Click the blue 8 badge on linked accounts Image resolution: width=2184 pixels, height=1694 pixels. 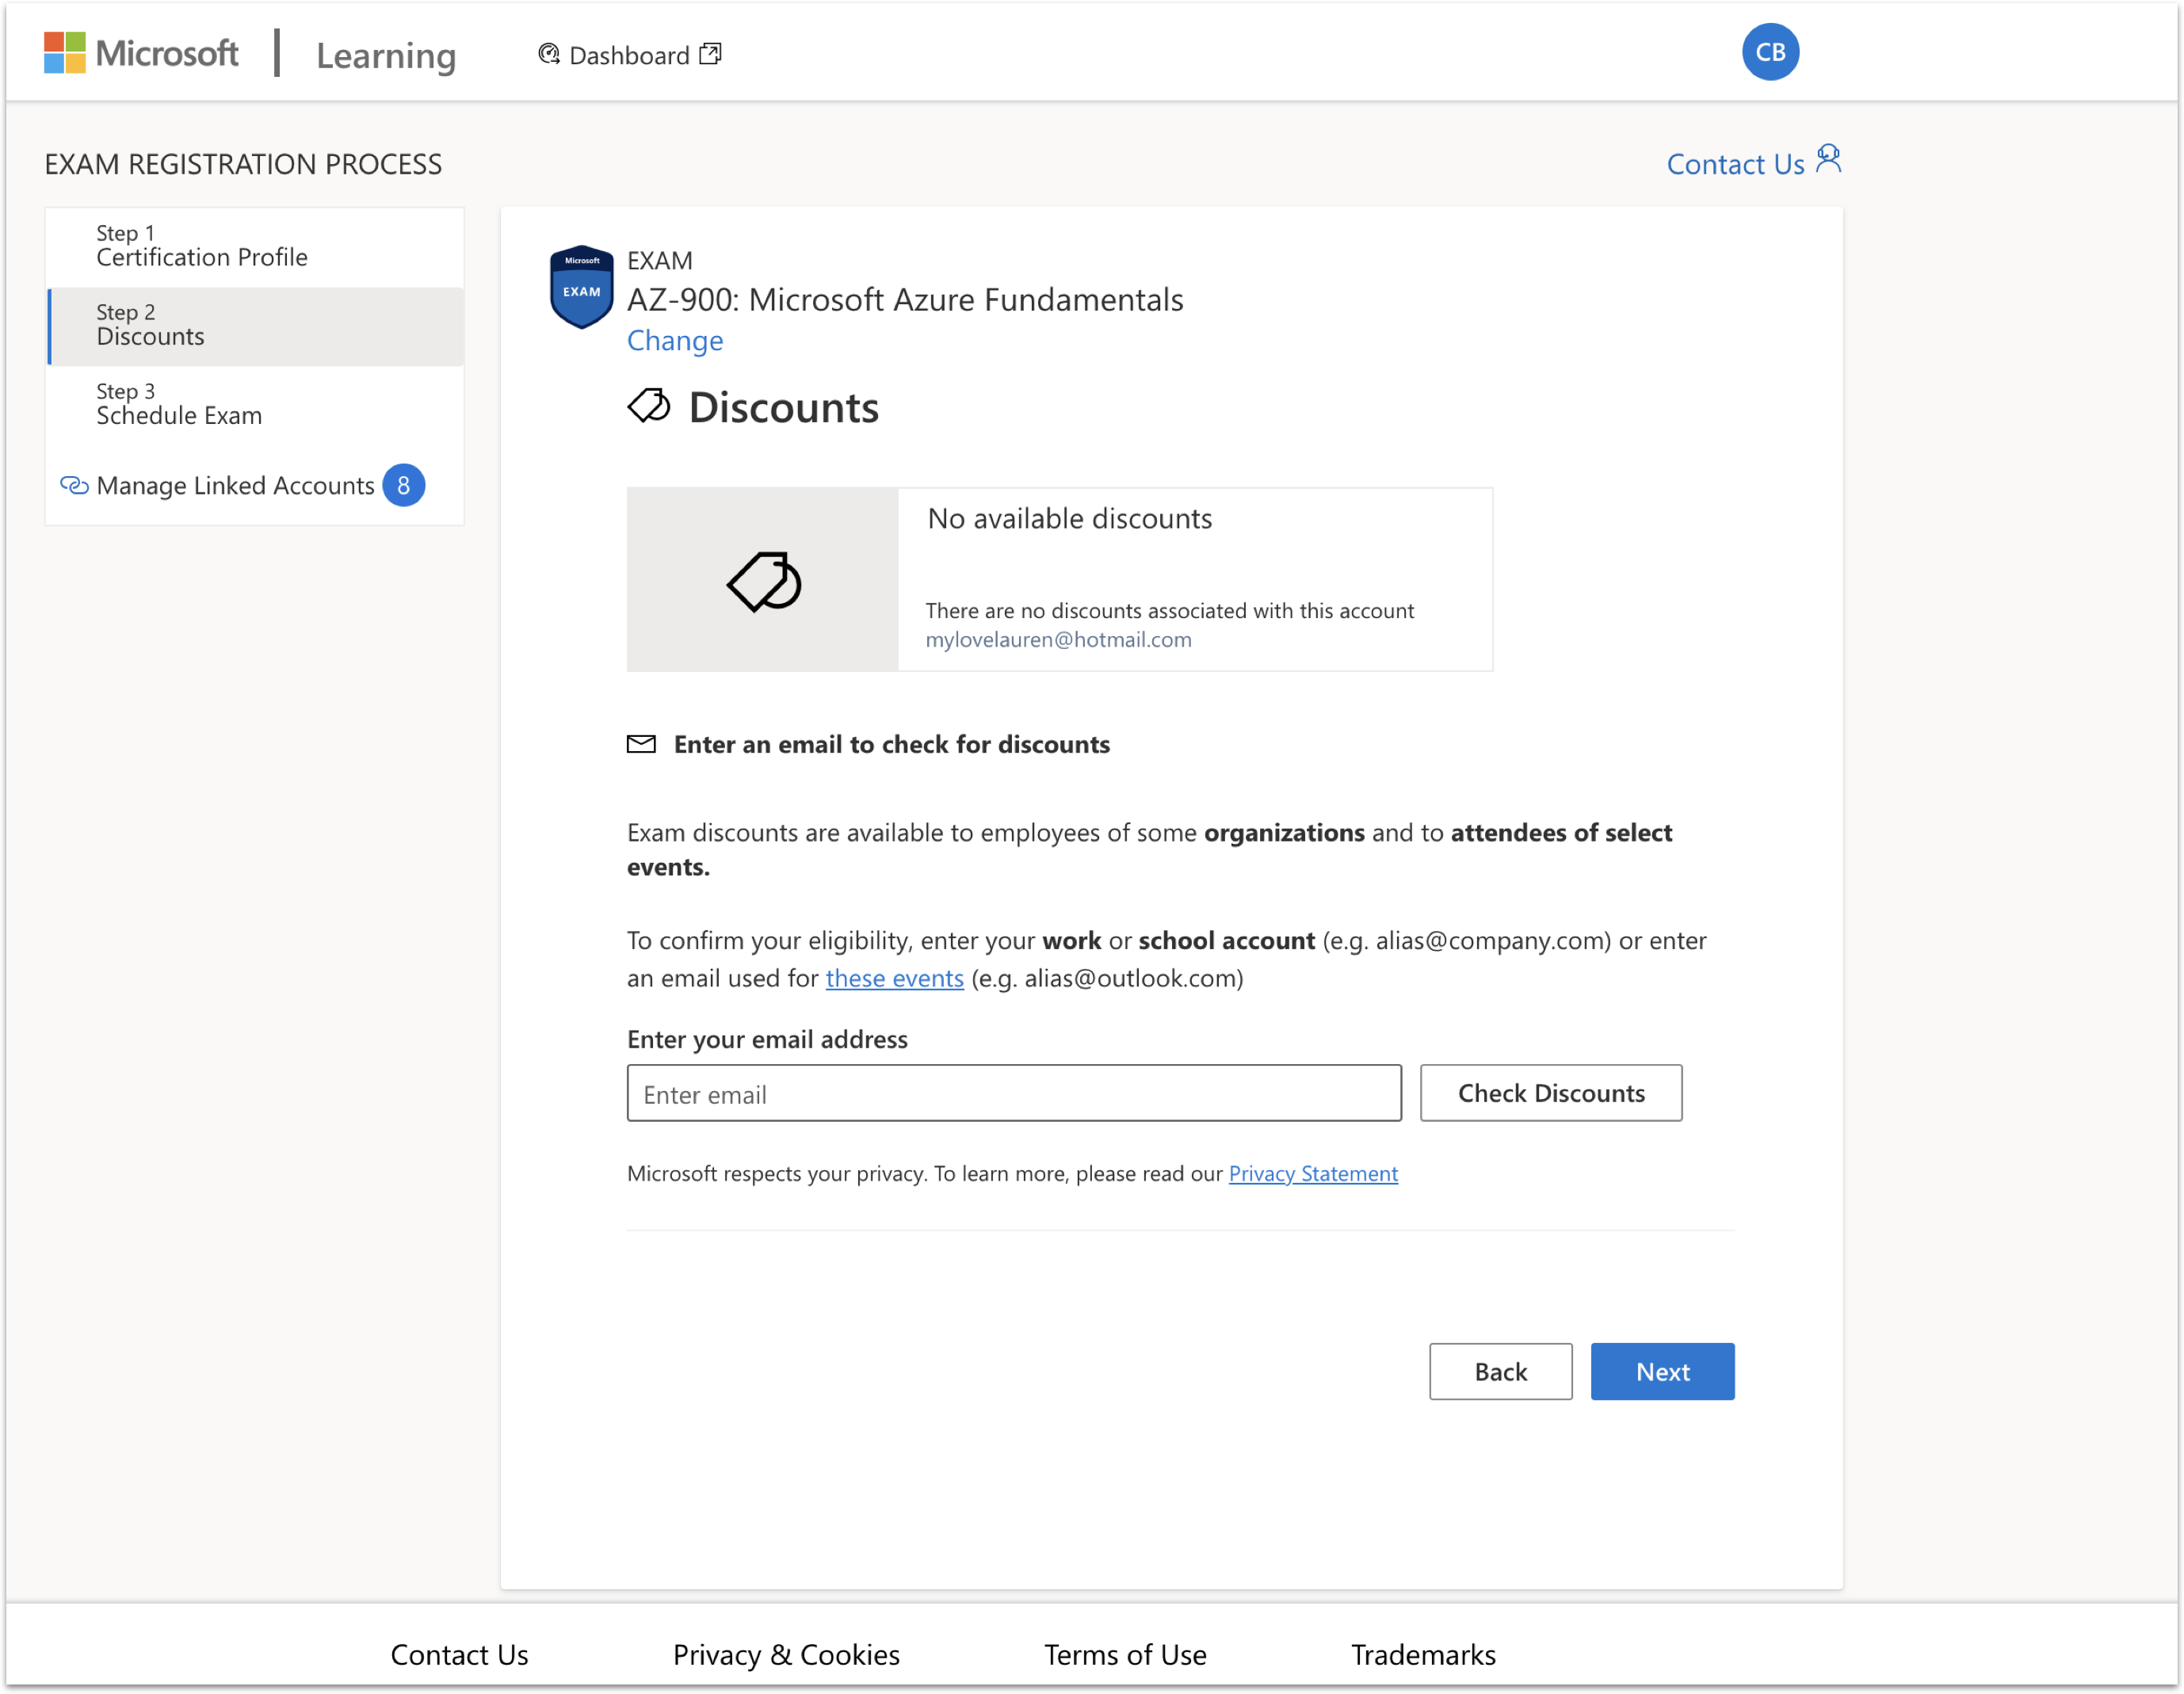click(404, 486)
